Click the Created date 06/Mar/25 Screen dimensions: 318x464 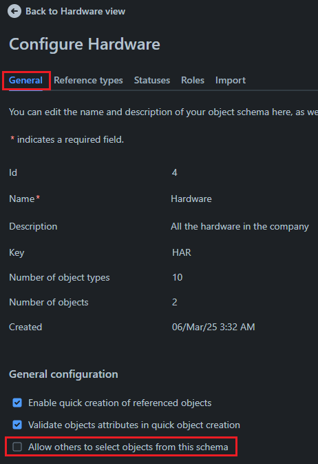click(x=193, y=327)
